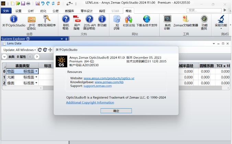Launch 系统诊断 system diagnostics

167,19
